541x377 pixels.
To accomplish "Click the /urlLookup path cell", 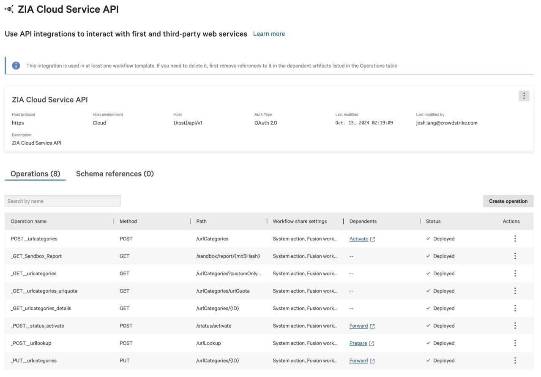I will [x=208, y=343].
